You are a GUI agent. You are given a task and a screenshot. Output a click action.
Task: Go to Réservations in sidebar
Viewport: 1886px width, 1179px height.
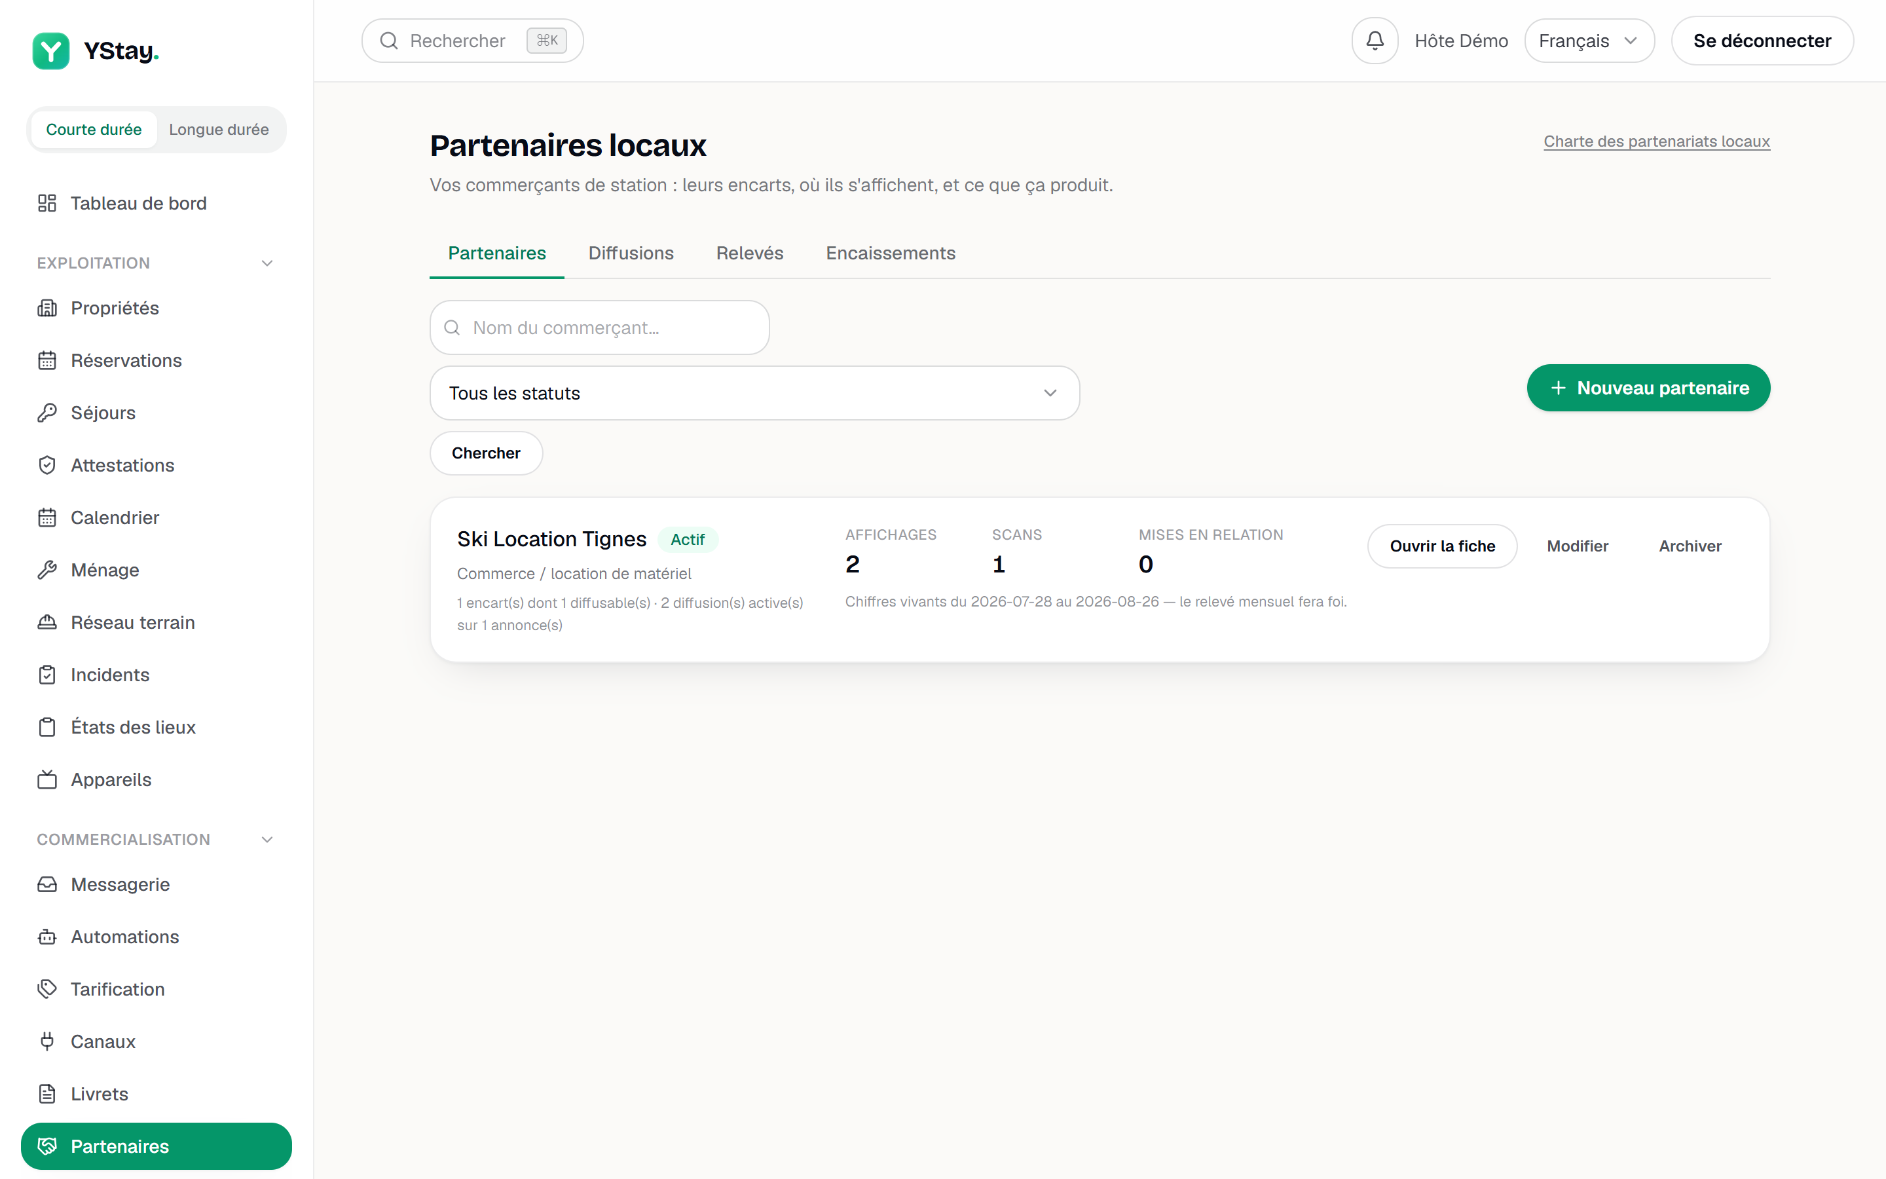click(156, 360)
